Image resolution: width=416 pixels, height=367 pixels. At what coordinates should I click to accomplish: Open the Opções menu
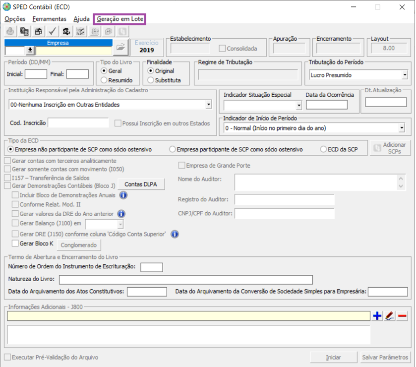(15, 19)
